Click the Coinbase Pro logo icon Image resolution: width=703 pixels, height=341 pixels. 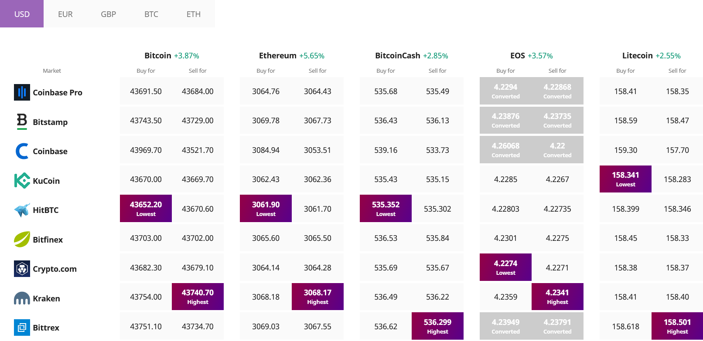22,92
